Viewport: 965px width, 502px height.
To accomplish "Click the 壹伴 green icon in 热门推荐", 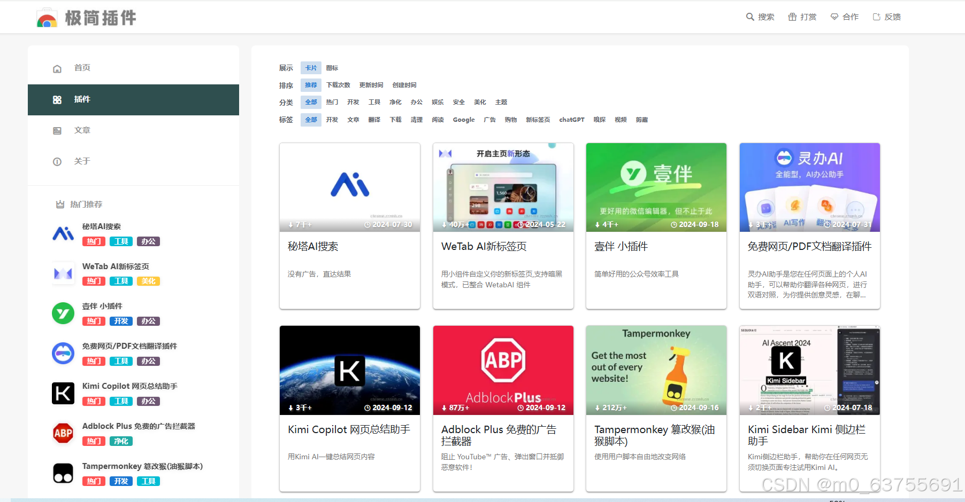I will (63, 313).
